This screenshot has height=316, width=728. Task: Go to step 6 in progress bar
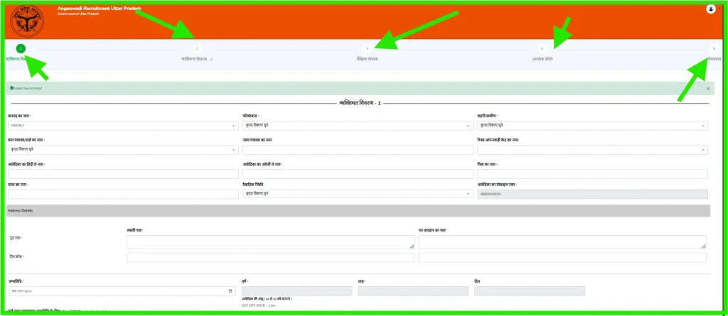tap(714, 48)
